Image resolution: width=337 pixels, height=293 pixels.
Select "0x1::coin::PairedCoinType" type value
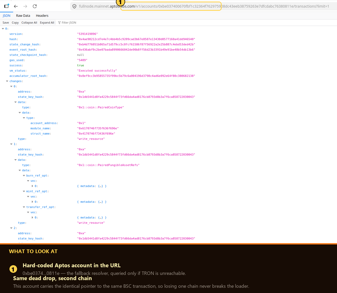100,107
